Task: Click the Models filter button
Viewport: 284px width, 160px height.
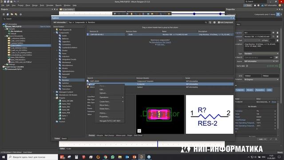Action: [x=249, y=90]
